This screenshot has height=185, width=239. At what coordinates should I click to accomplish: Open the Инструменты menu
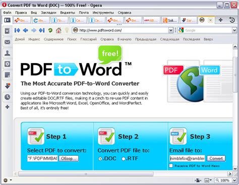103,13
